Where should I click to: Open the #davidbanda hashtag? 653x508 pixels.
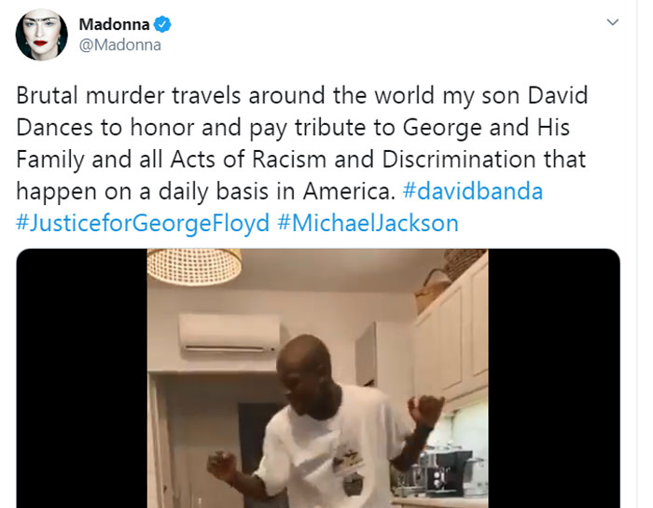[473, 191]
